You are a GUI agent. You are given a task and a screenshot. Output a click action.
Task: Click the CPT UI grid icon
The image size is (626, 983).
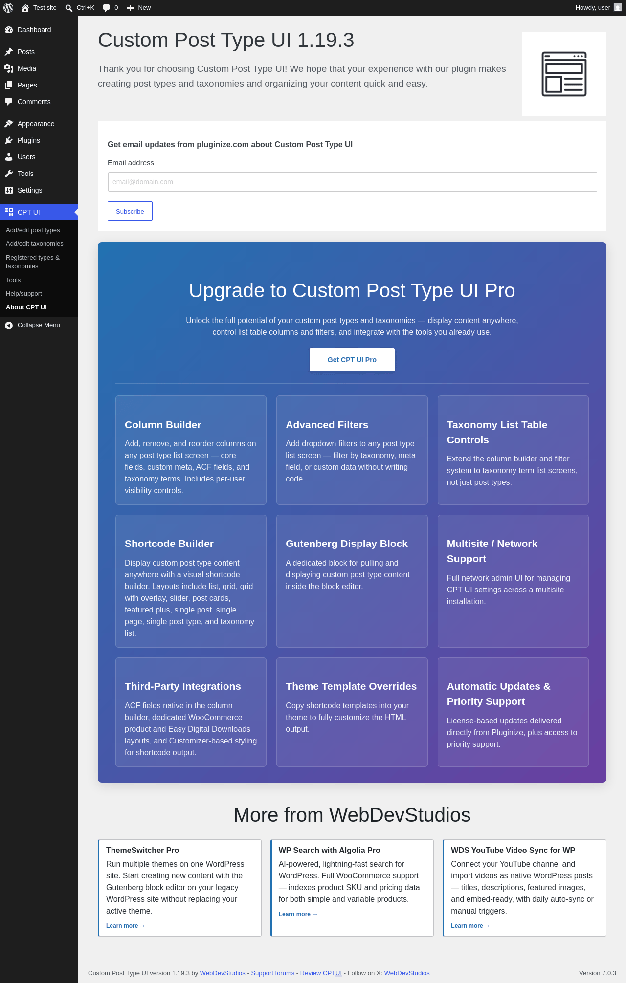point(9,212)
